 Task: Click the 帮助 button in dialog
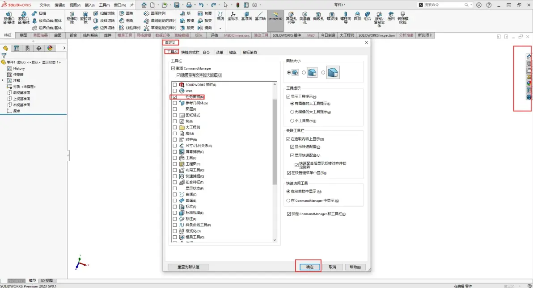click(355, 267)
